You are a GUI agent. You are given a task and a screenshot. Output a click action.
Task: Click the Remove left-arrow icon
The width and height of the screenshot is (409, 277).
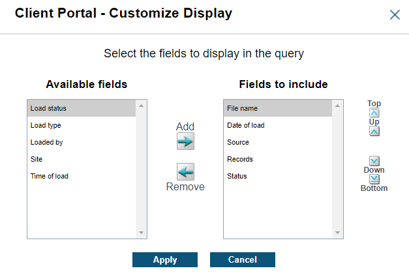click(185, 171)
